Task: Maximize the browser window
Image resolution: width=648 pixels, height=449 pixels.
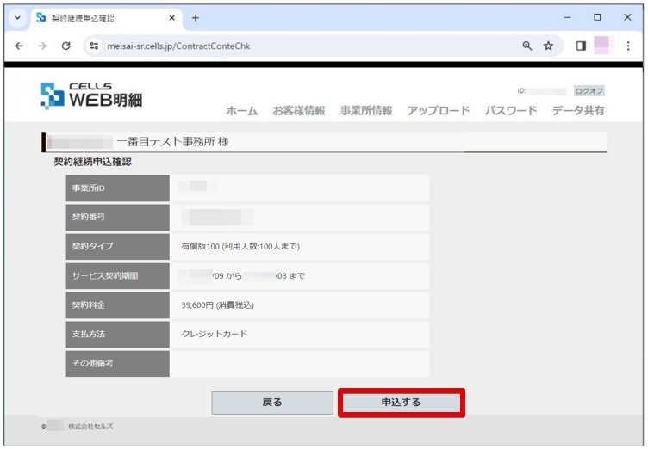Action: point(597,17)
